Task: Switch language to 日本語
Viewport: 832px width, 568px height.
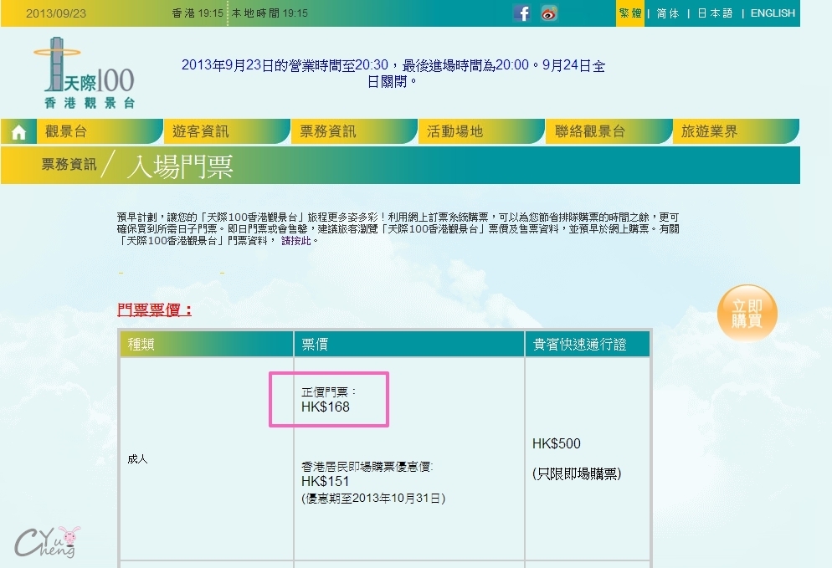Action: click(715, 13)
